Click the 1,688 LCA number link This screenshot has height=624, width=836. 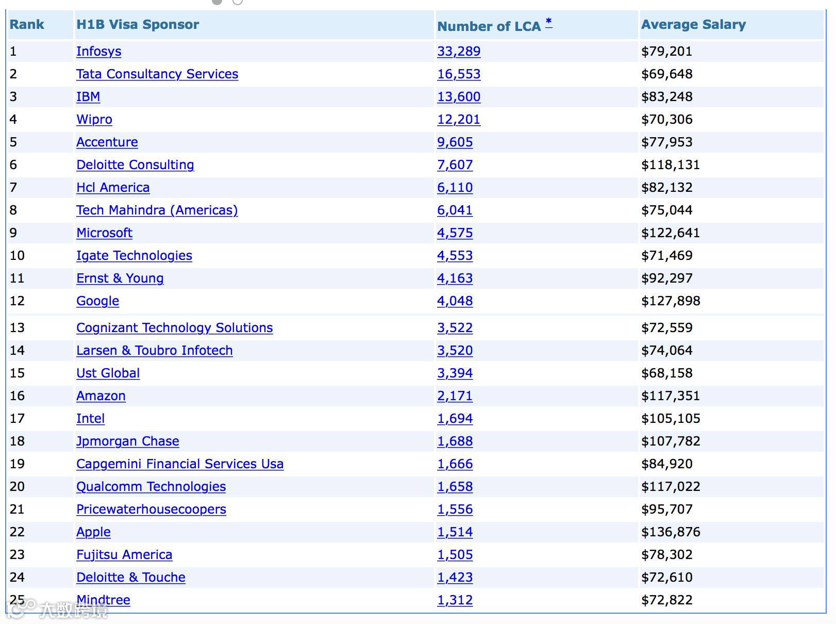(x=455, y=441)
